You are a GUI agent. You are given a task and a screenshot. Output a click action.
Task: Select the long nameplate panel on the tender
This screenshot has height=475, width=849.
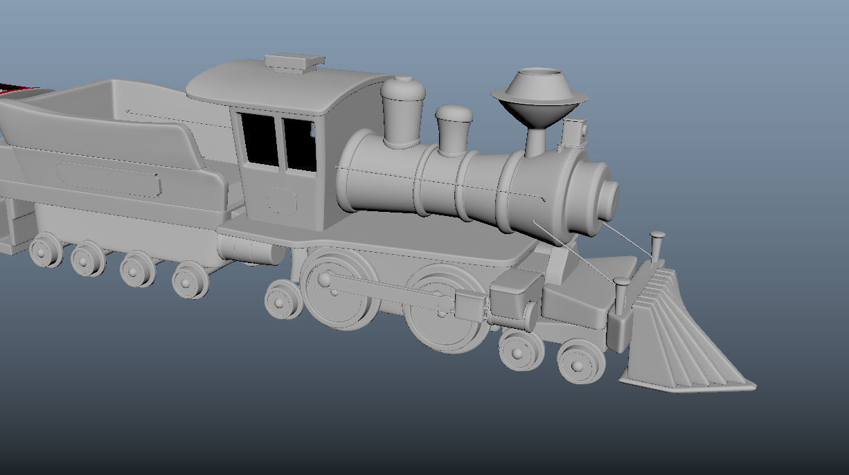109,179
